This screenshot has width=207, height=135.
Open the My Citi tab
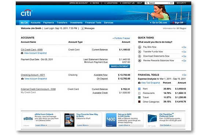coord(24,23)
